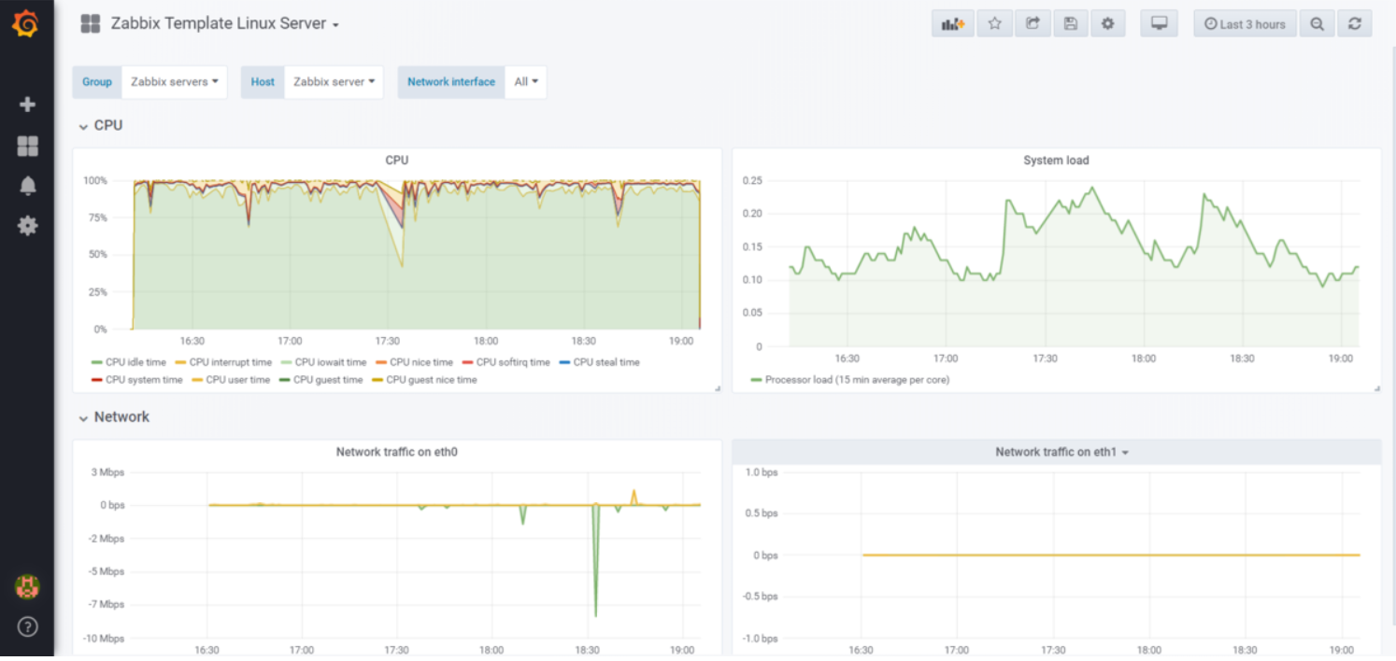Open the Dashboards grid icon in sidebar
This screenshot has width=1396, height=661.
pos(27,146)
